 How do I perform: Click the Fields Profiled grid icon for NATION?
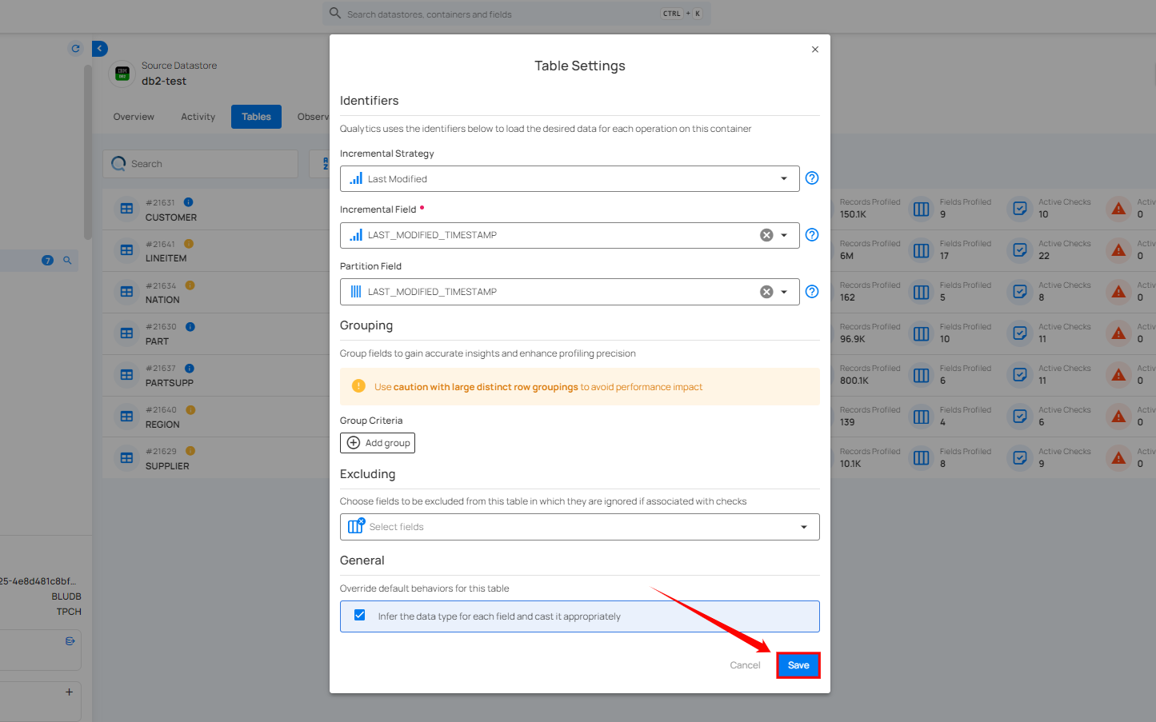pyautogui.click(x=921, y=292)
